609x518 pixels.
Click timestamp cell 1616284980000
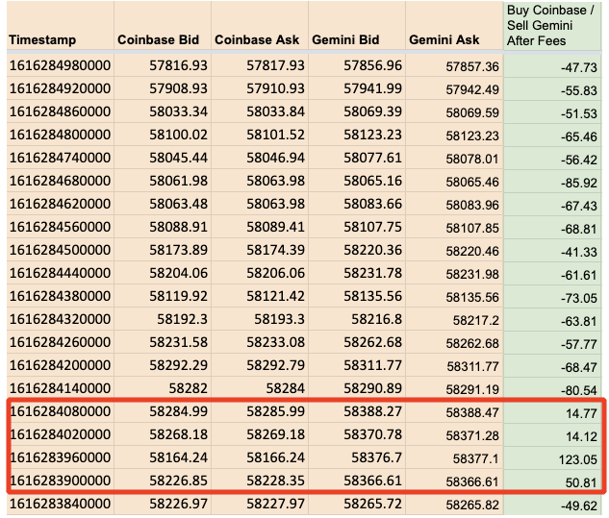coord(60,65)
